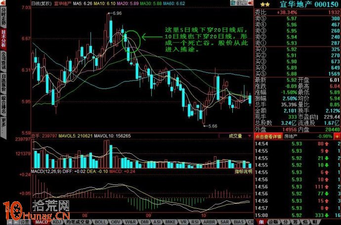Click the 卖① ask row at 5.93
This screenshot has height=225, width=341.
(x=298, y=43)
